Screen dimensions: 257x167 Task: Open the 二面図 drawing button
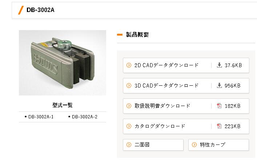point(153,144)
